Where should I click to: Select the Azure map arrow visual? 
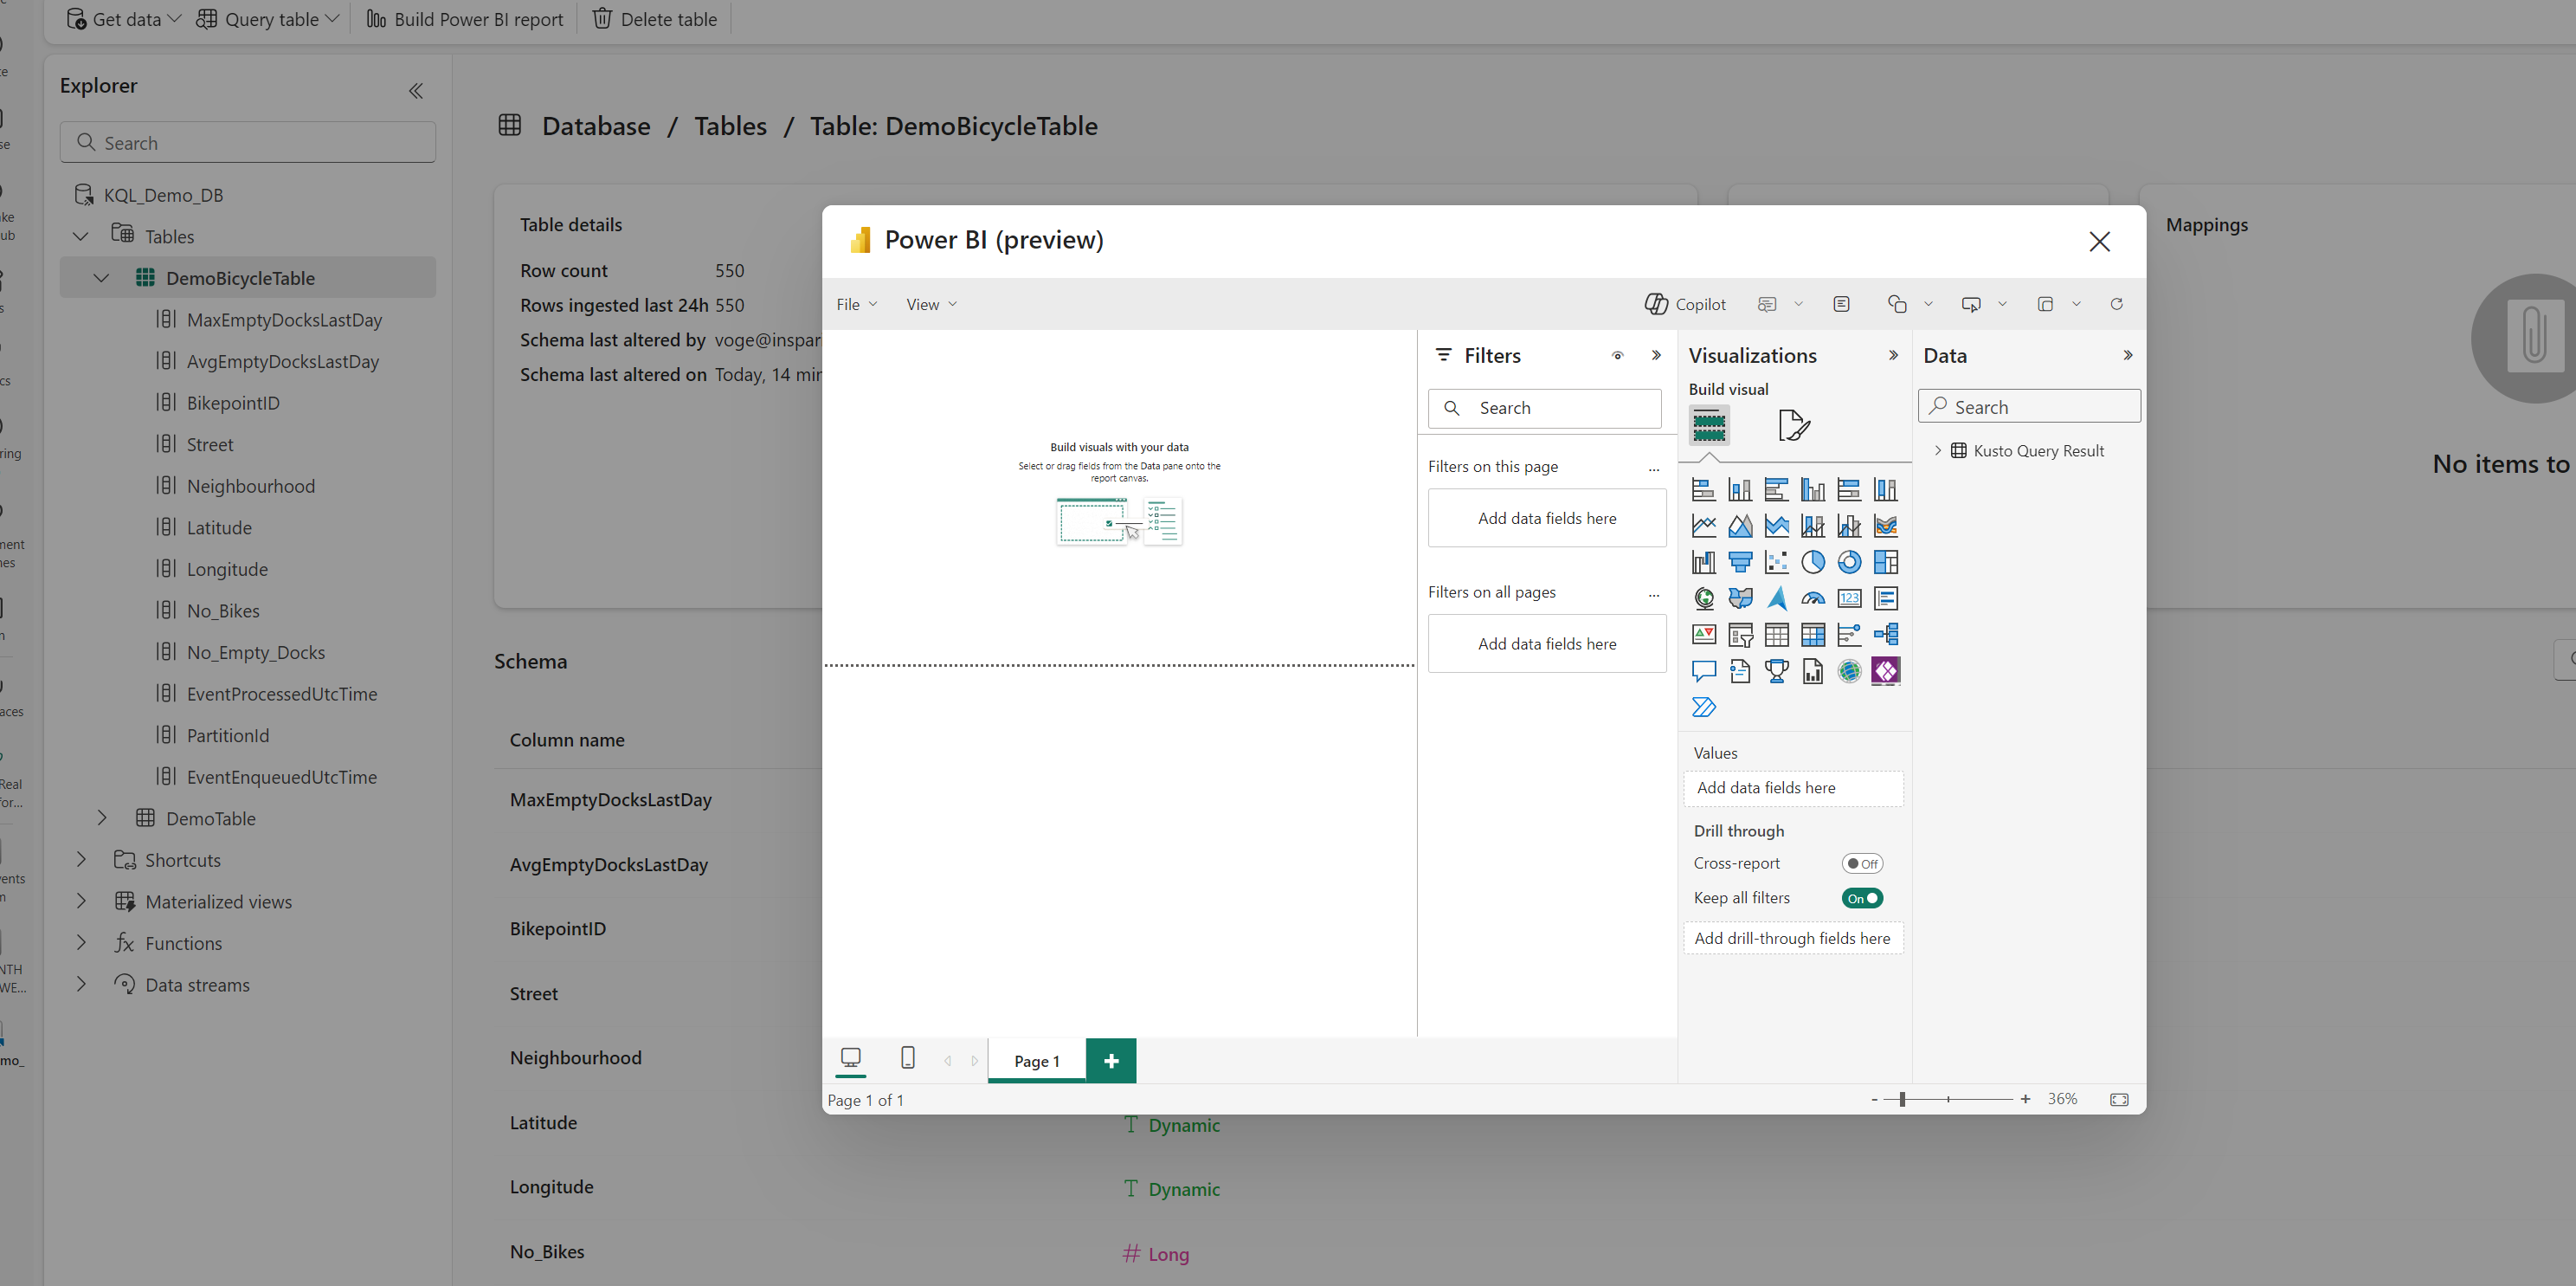(1776, 598)
